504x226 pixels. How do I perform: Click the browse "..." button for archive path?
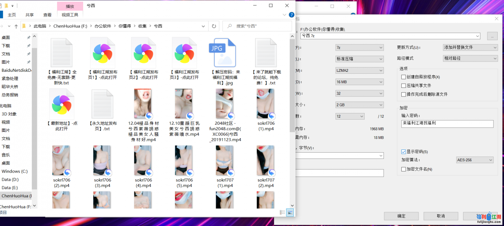492,36
